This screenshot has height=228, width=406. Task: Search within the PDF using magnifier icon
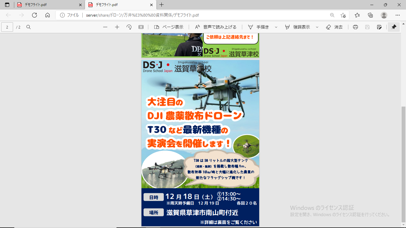pos(29,27)
